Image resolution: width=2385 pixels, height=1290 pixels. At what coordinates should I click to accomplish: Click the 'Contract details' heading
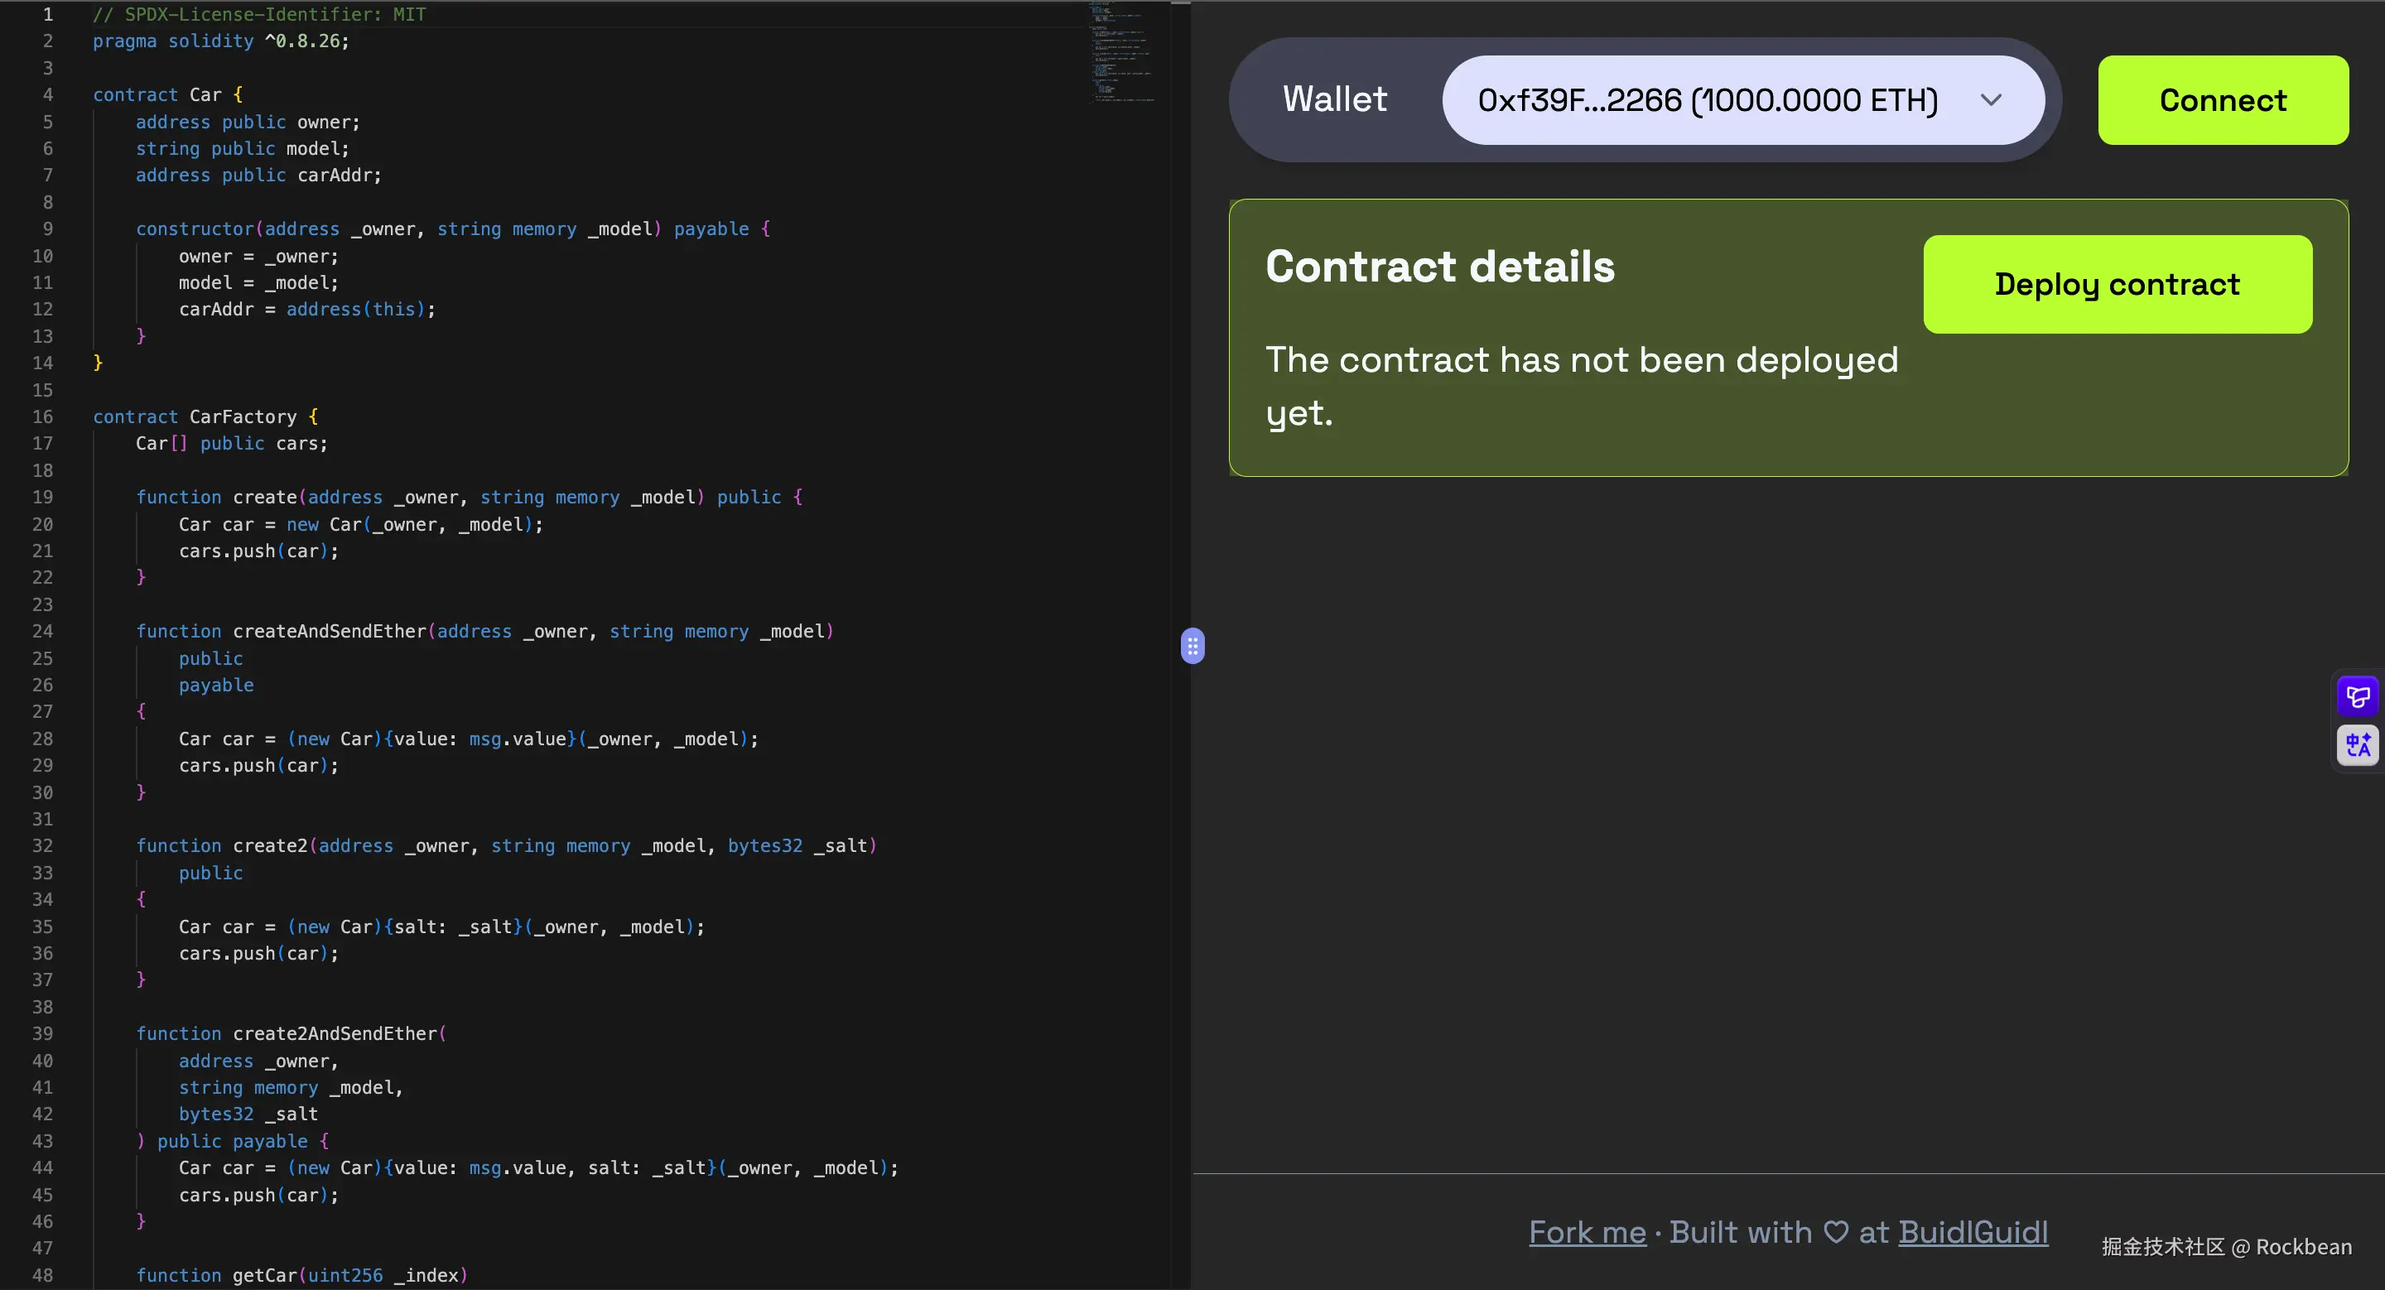pyautogui.click(x=1440, y=267)
